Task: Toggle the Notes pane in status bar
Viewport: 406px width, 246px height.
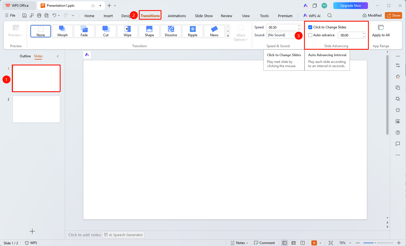Action: [239, 243]
